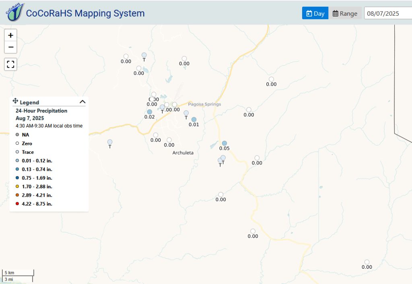The image size is (412, 284).
Task: Click 'Aug 7, 2025' legend date text
Action: click(x=30, y=118)
